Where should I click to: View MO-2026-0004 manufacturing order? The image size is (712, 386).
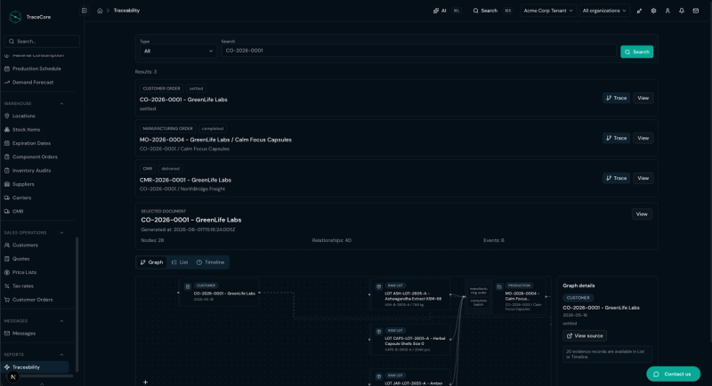[643, 138]
